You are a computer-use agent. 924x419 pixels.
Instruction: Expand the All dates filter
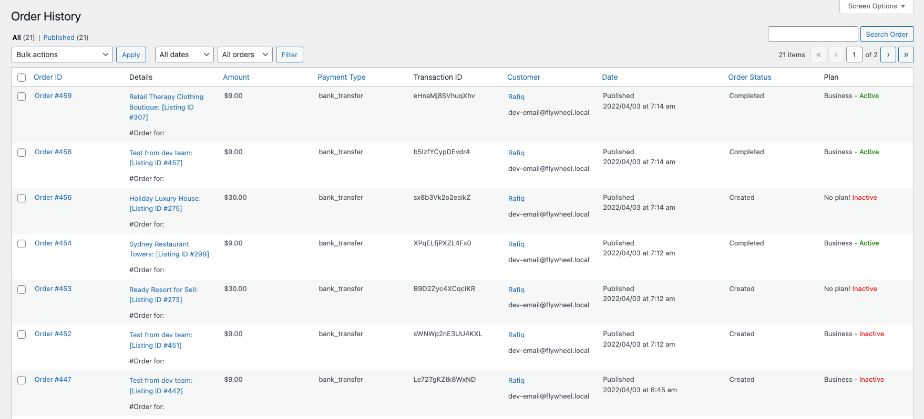click(x=184, y=55)
